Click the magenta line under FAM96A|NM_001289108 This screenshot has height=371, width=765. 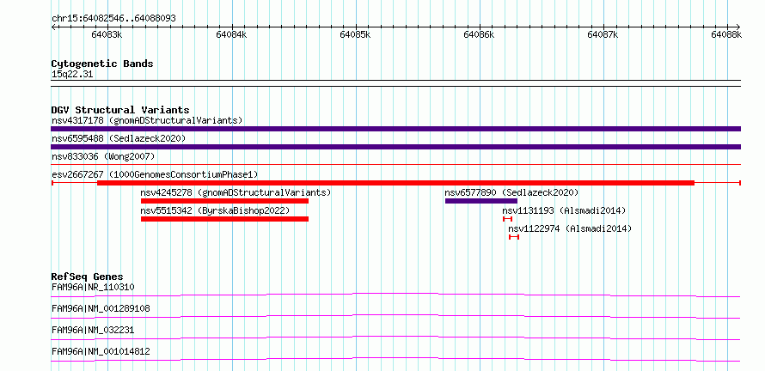point(395,316)
